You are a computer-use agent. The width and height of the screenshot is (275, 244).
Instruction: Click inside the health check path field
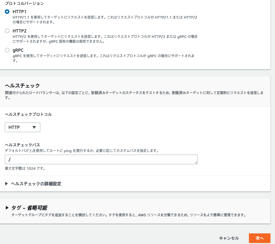point(97,159)
